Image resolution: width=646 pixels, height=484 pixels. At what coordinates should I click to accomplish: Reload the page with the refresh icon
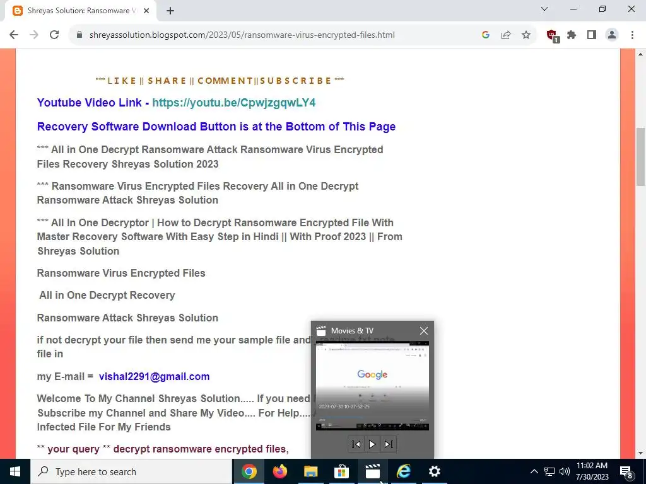[x=54, y=35]
